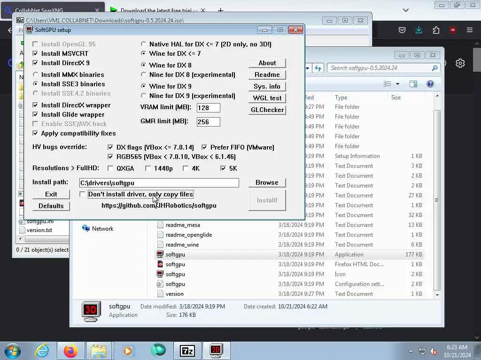481x360 pixels.
Task: Open Windows Media Player in the taskbar
Action: pyautogui.click(x=128, y=351)
